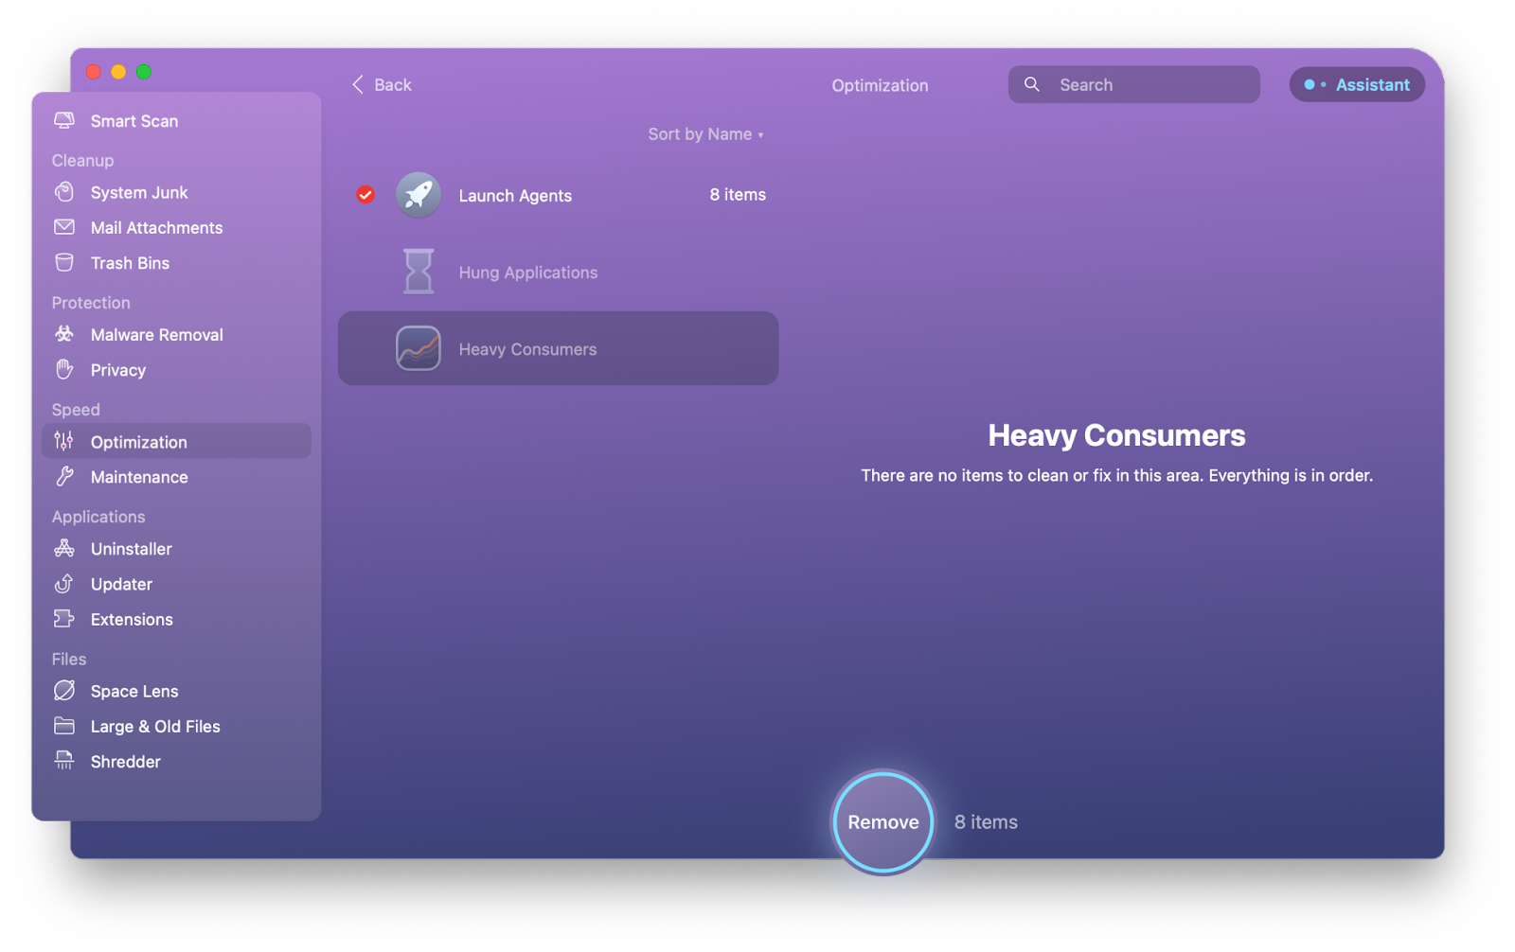Click the Smart Scan monitor icon
The height and width of the screenshot is (952, 1515).
(x=64, y=121)
